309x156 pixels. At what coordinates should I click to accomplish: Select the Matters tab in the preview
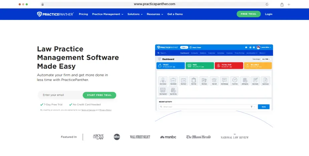203,53
